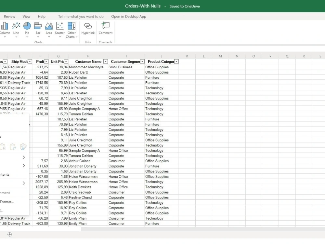
Task: Select the Delivery Truck cell beside -1748,56
Action: (20, 83)
